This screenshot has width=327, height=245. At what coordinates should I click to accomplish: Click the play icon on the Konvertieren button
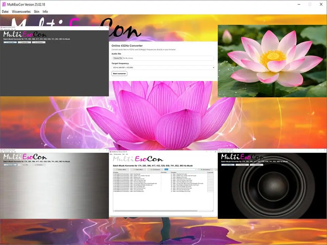(x=202, y=169)
